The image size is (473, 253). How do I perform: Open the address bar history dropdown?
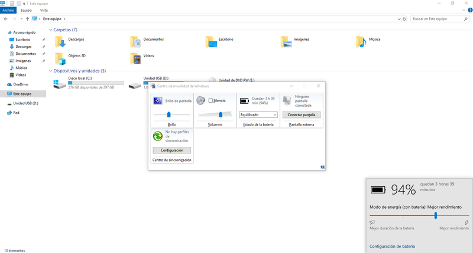tap(399, 19)
